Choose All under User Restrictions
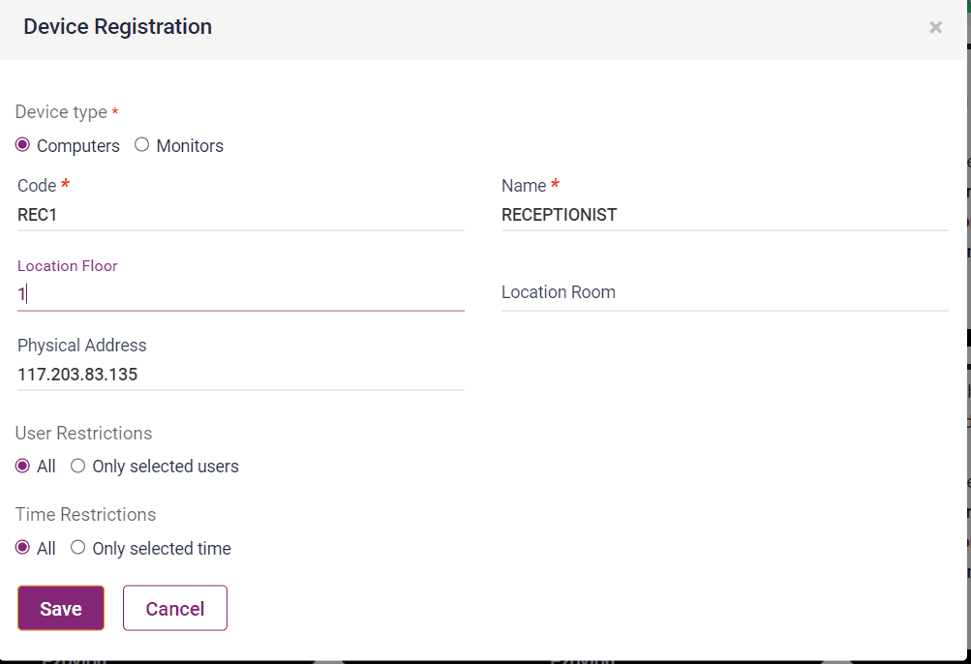The width and height of the screenshot is (971, 664). pyautogui.click(x=23, y=466)
